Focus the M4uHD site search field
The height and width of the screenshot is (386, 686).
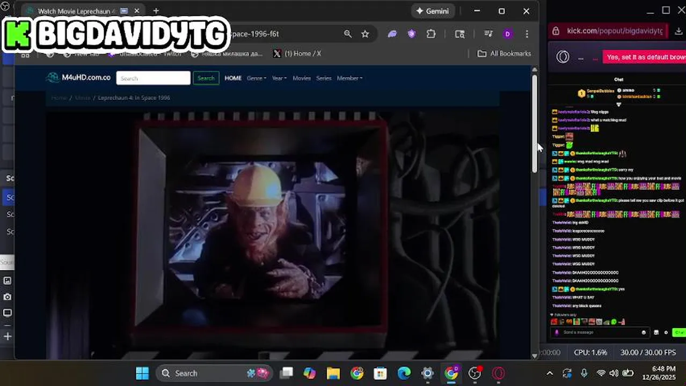pos(153,78)
